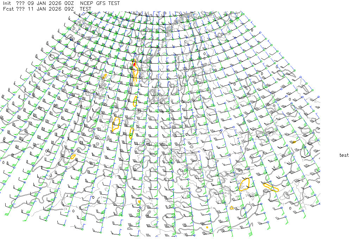Click the lowercase "test" label right of the map

(x=344, y=155)
